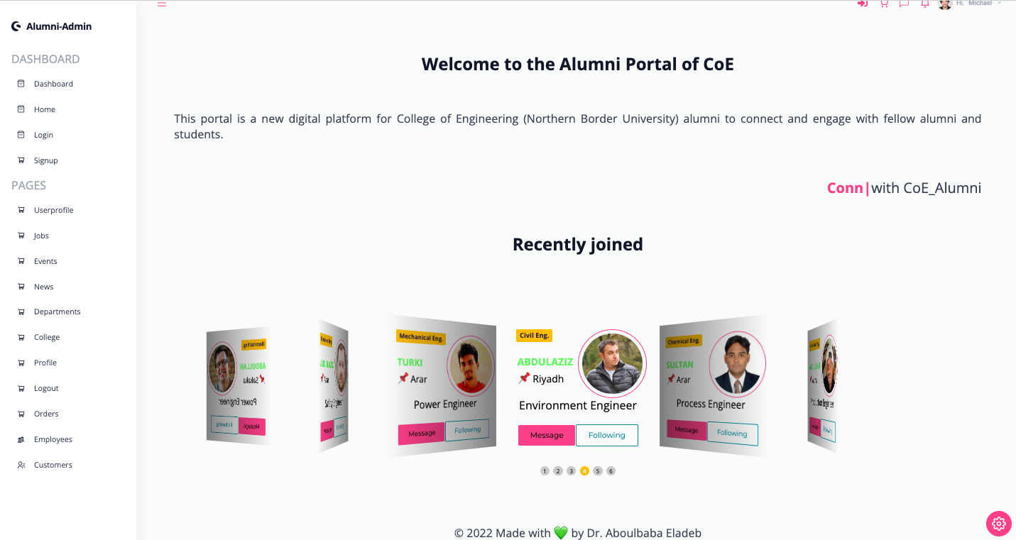The height and width of the screenshot is (540, 1016).
Task: Open the chat messages icon in header
Action: pyautogui.click(x=904, y=4)
